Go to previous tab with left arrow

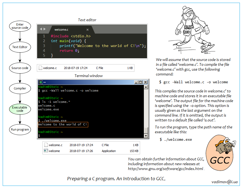tap(41, 29)
